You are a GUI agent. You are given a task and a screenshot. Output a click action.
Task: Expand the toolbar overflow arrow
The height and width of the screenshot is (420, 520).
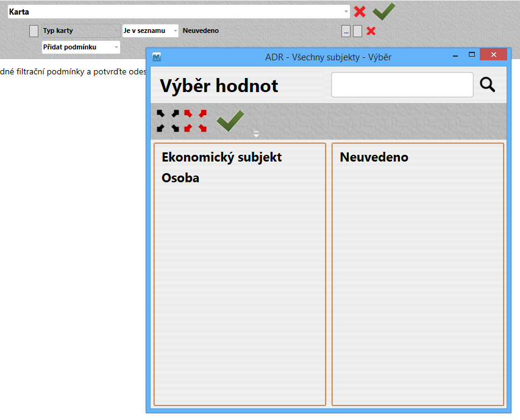pos(256,134)
